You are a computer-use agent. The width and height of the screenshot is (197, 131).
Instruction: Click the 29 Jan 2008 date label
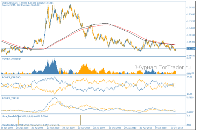coord(7,128)
